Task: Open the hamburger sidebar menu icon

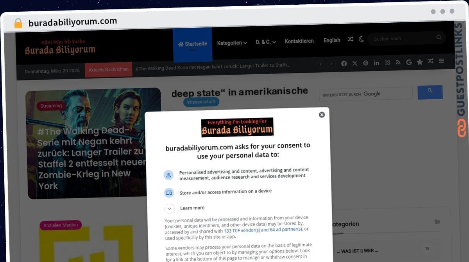Action: [441, 61]
